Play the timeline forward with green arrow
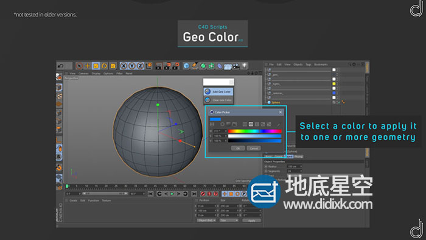The width and height of the screenshot is (426, 240). pyautogui.click(x=172, y=194)
